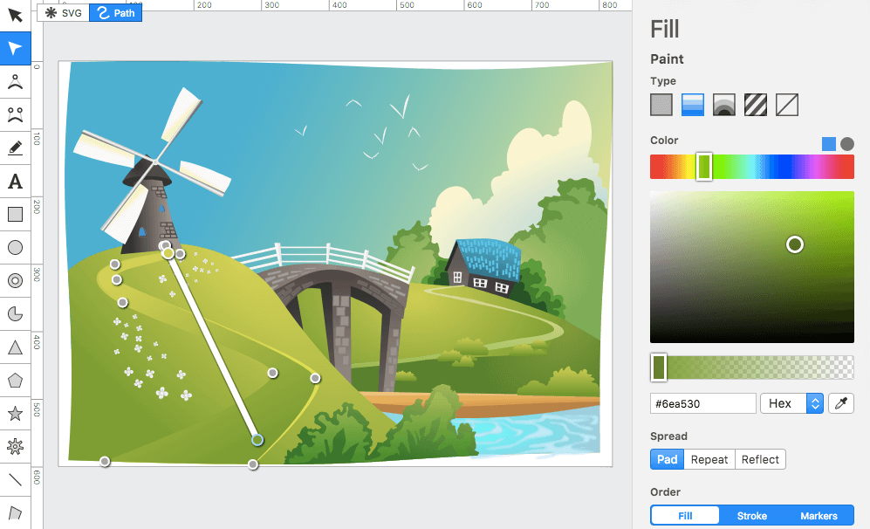Choose the pattern paint type
Screen dimensions: 870x529
[x=755, y=104]
